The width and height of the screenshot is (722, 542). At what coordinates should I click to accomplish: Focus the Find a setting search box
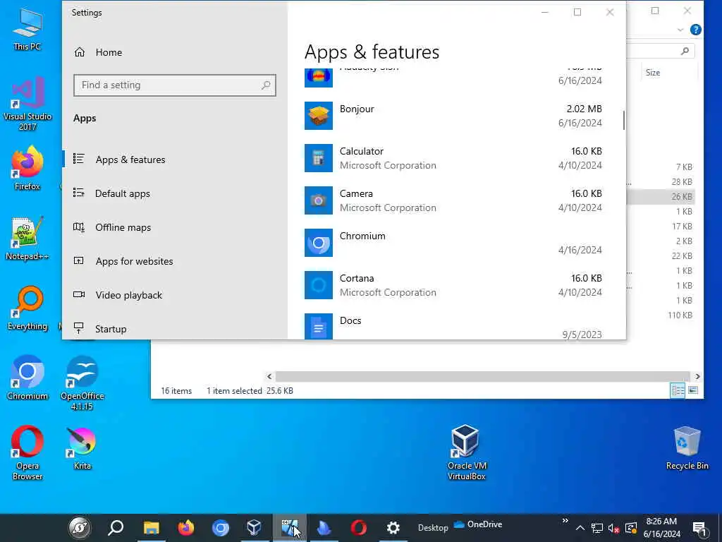click(x=175, y=85)
